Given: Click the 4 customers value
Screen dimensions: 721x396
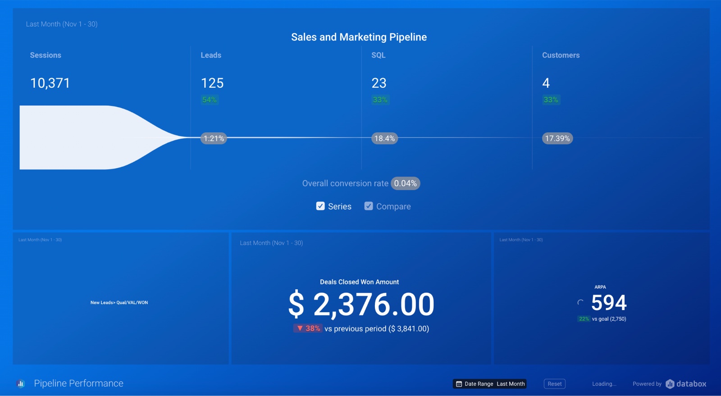Looking at the screenshot, I should [546, 83].
